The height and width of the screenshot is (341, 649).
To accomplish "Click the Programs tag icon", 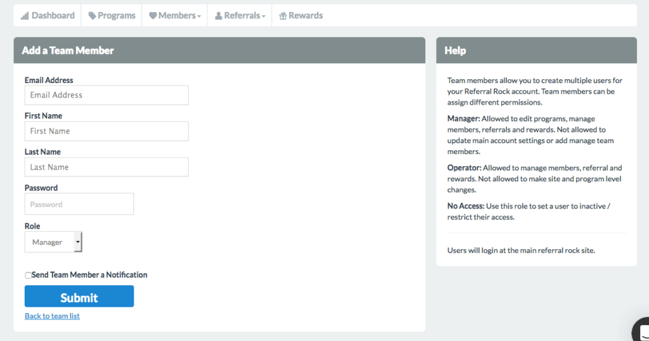I will click(92, 16).
